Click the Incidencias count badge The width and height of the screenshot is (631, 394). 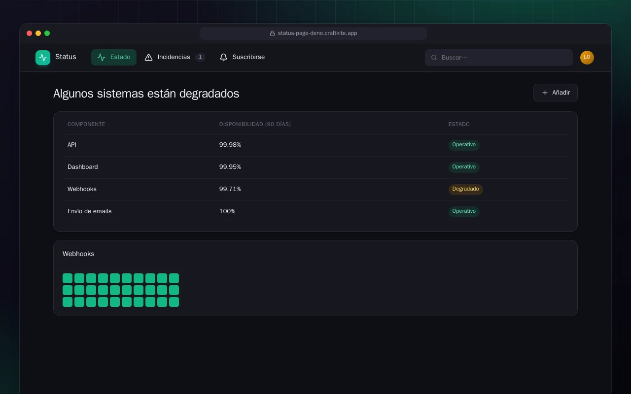[200, 57]
